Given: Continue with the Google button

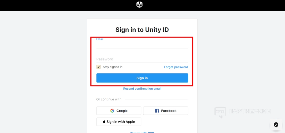Looking at the screenshot, I should (119, 111).
